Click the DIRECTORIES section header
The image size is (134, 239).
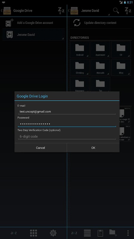point(80,38)
